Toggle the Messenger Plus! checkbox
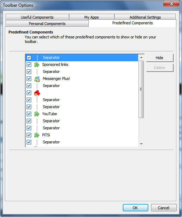This screenshot has width=182, height=217. click(29, 79)
